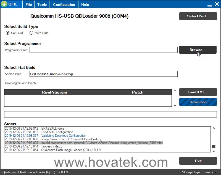The image size is (221, 175).
Task: Select the 'Invalid programmer path, ignored' log line
Action: [84, 143]
